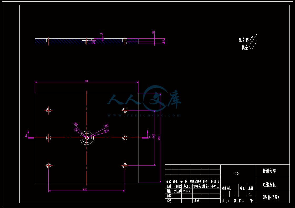The width and height of the screenshot is (295, 208).
Task: Click the 工艺 row label
Action: click(169, 201)
